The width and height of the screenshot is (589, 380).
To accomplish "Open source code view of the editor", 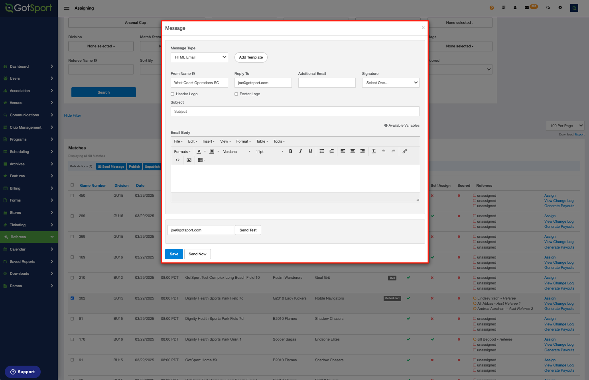I will [178, 160].
